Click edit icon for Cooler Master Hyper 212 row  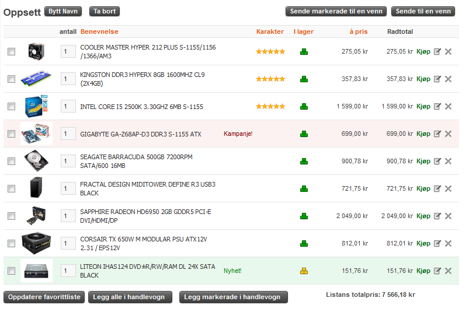click(437, 52)
